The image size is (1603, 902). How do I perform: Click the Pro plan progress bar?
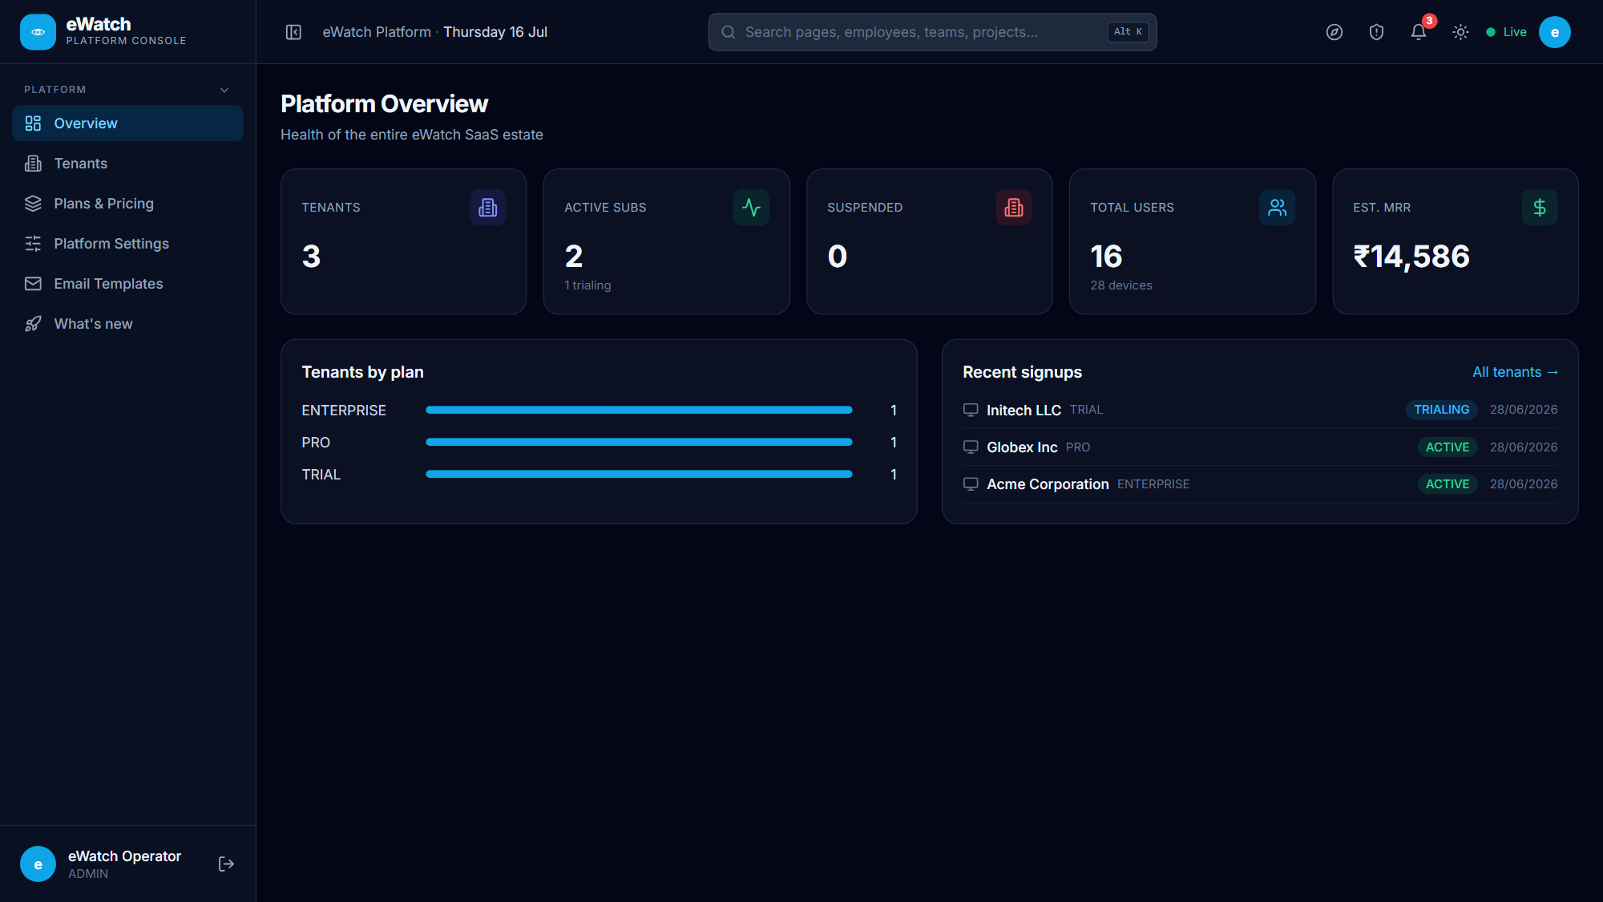pyautogui.click(x=639, y=442)
